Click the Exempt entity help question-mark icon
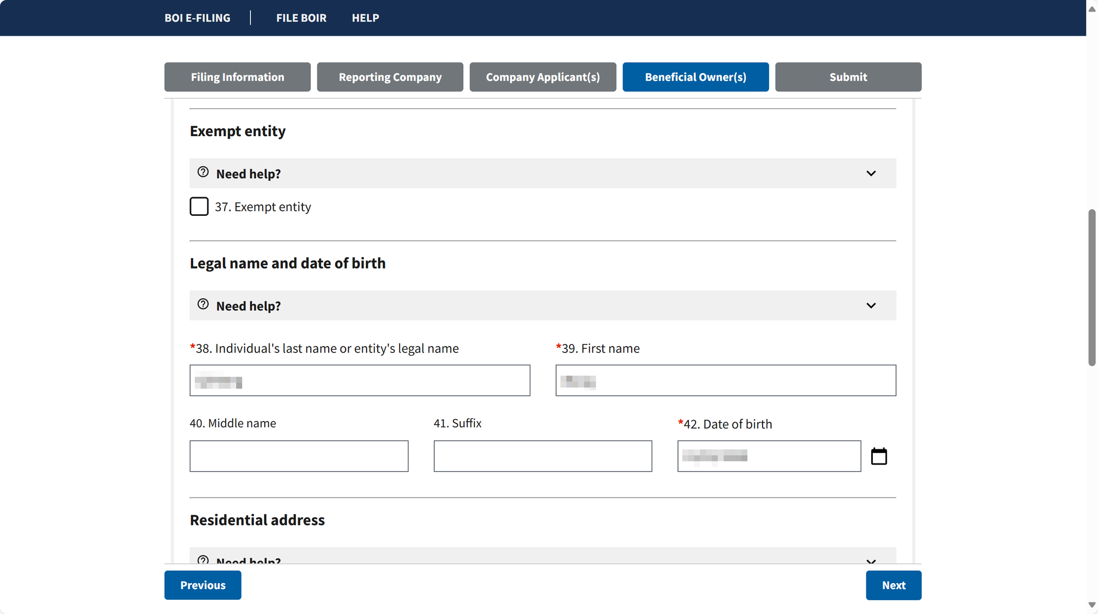 click(x=203, y=172)
